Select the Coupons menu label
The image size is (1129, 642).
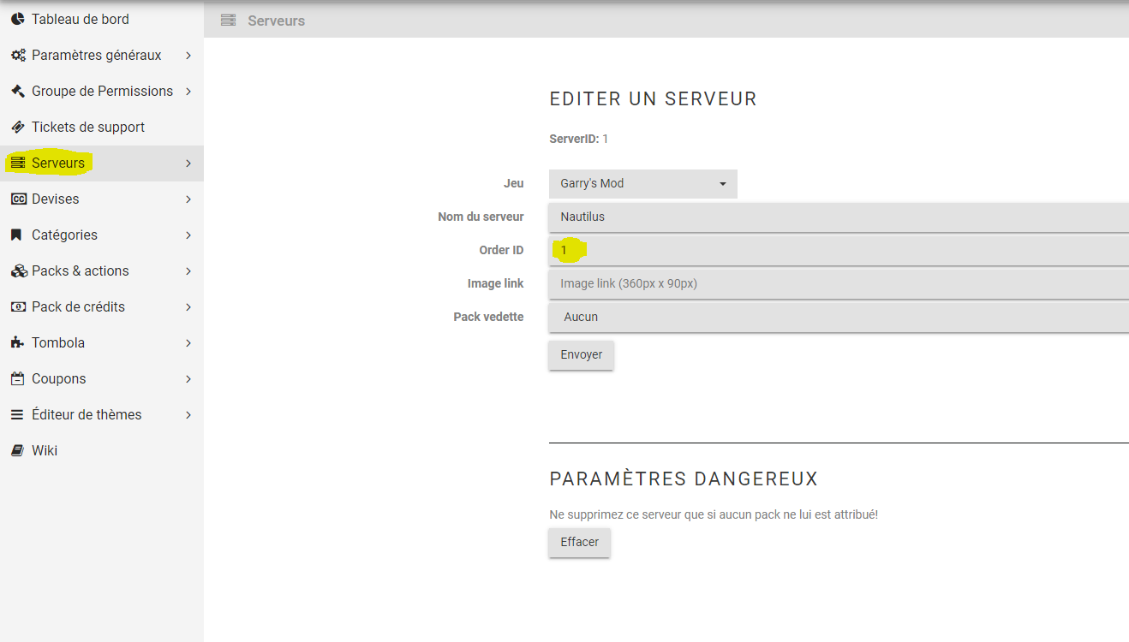tap(59, 378)
